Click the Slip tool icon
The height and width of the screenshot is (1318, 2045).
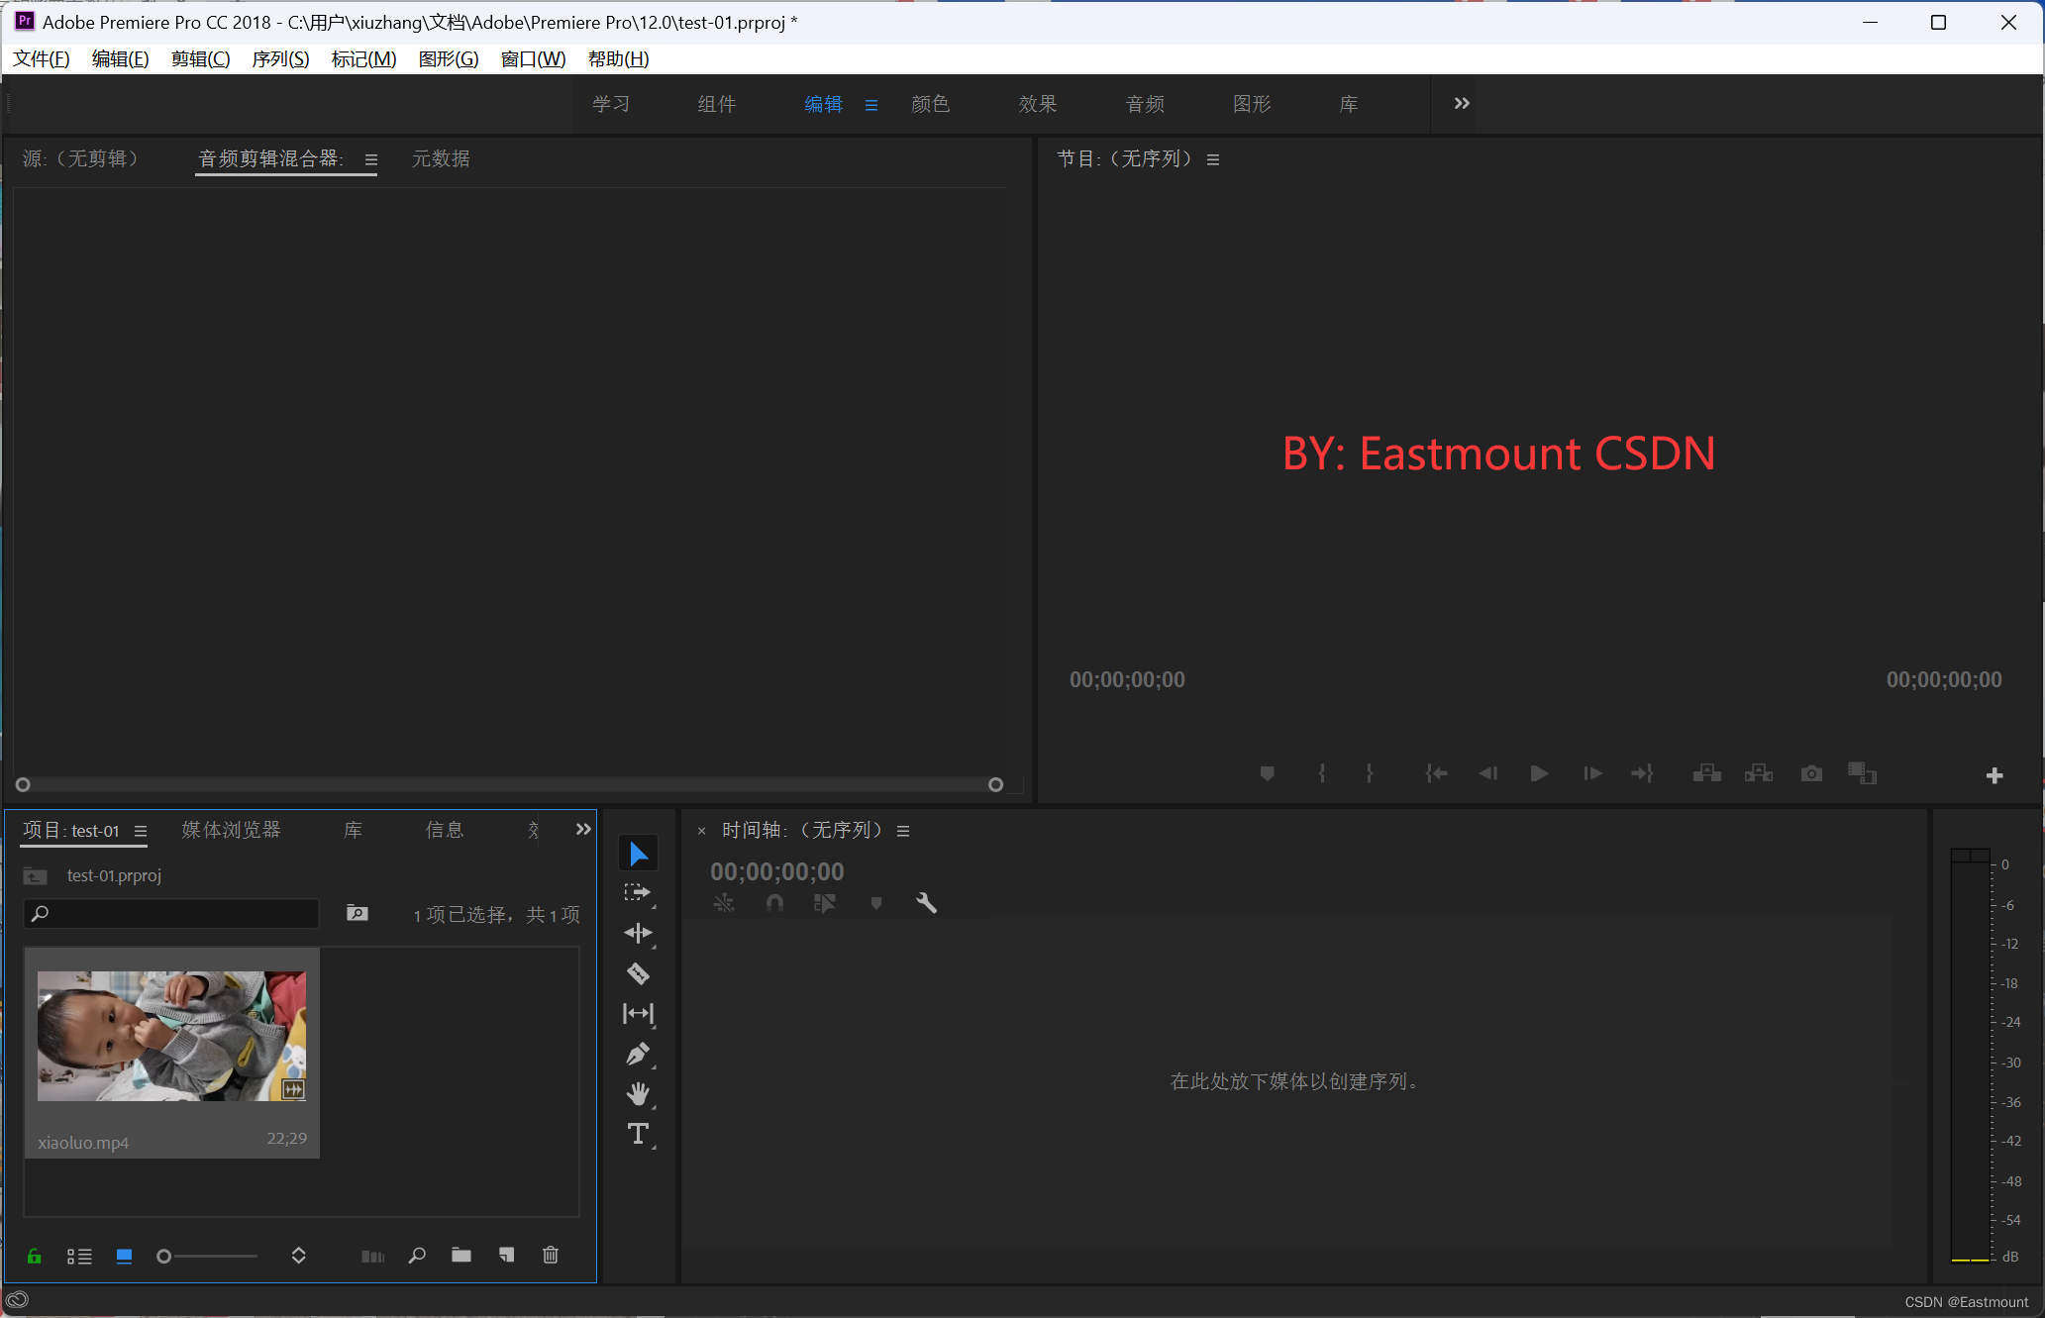tap(639, 1014)
